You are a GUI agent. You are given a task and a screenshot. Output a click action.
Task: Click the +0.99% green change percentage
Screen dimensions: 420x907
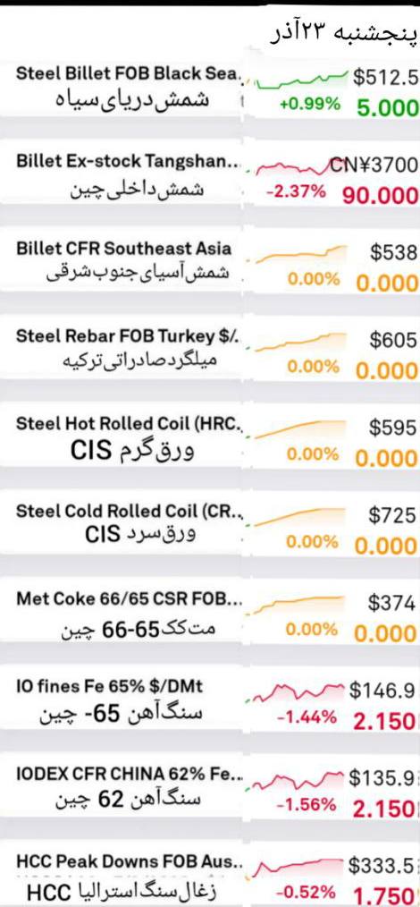click(310, 105)
